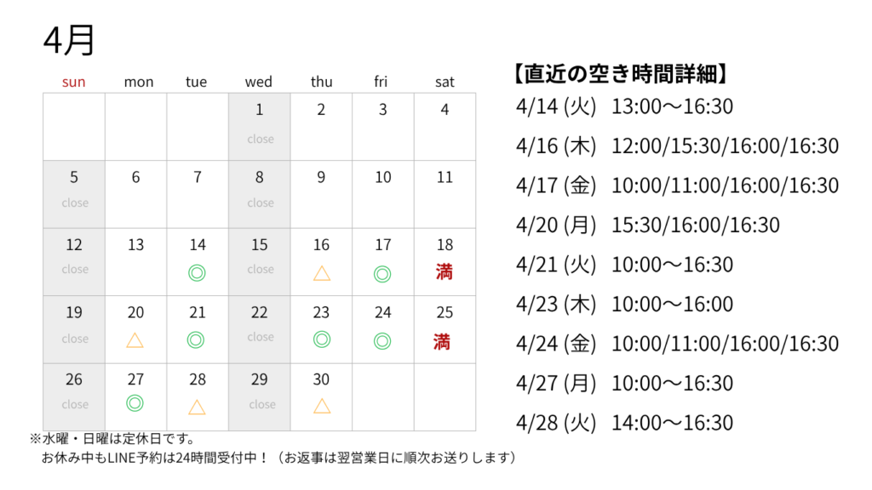Select the double-circle icon on April 21

pyautogui.click(x=197, y=339)
